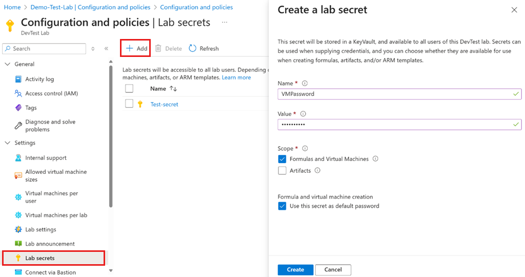Collapse the Settings section chevron
525x277 pixels.
coord(8,143)
